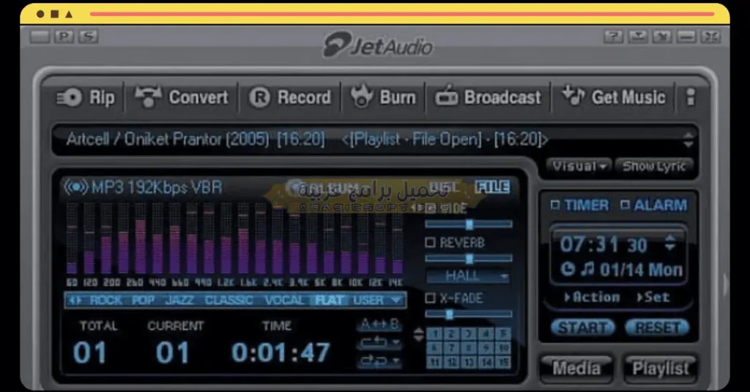750x392 pixels.
Task: Click the vertical dots more-options icon
Action: tap(690, 97)
